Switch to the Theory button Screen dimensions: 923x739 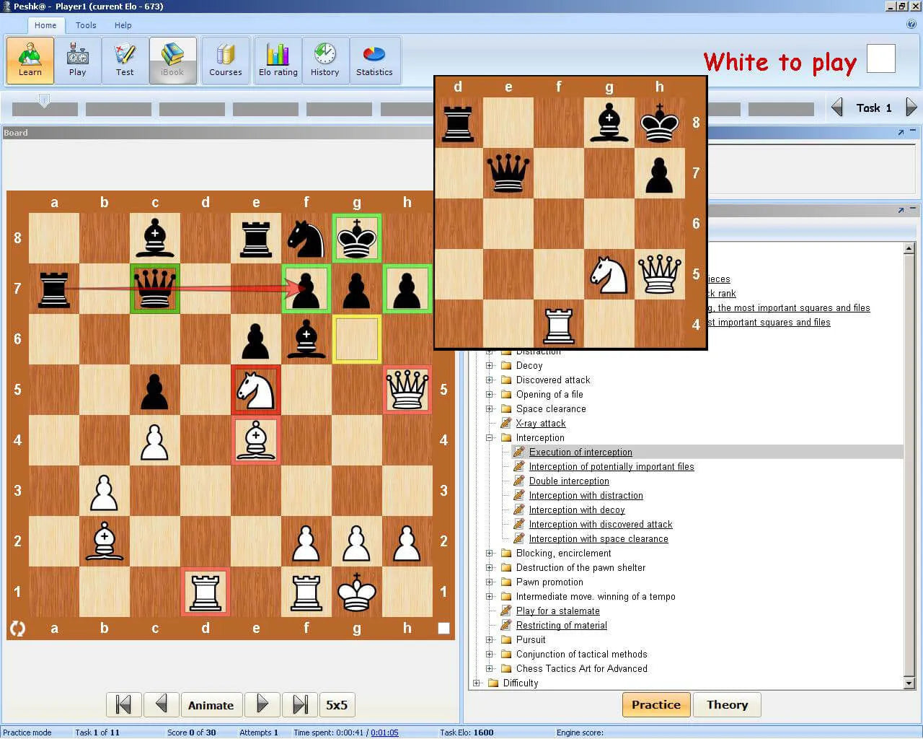click(x=727, y=704)
